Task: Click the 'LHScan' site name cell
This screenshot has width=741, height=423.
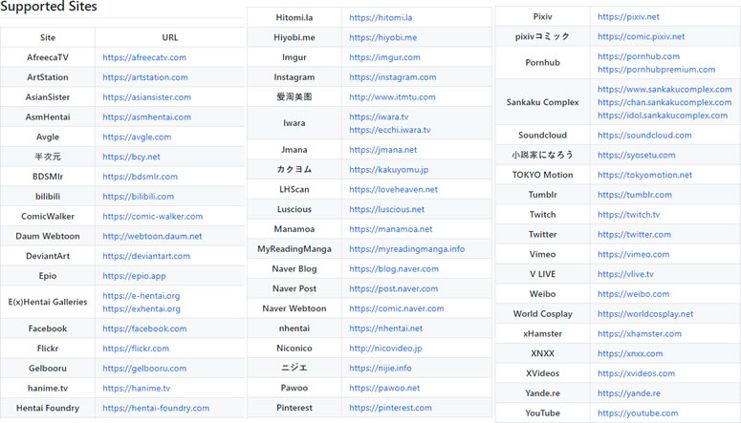Action: click(x=294, y=189)
